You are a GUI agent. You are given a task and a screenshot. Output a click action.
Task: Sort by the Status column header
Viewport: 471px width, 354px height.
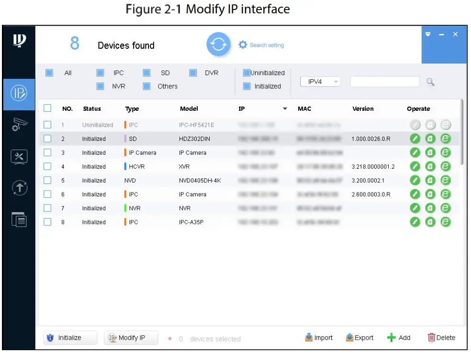(92, 109)
